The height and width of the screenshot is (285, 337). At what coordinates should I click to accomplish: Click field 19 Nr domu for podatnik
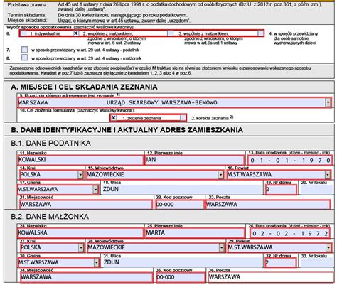pos(281,190)
